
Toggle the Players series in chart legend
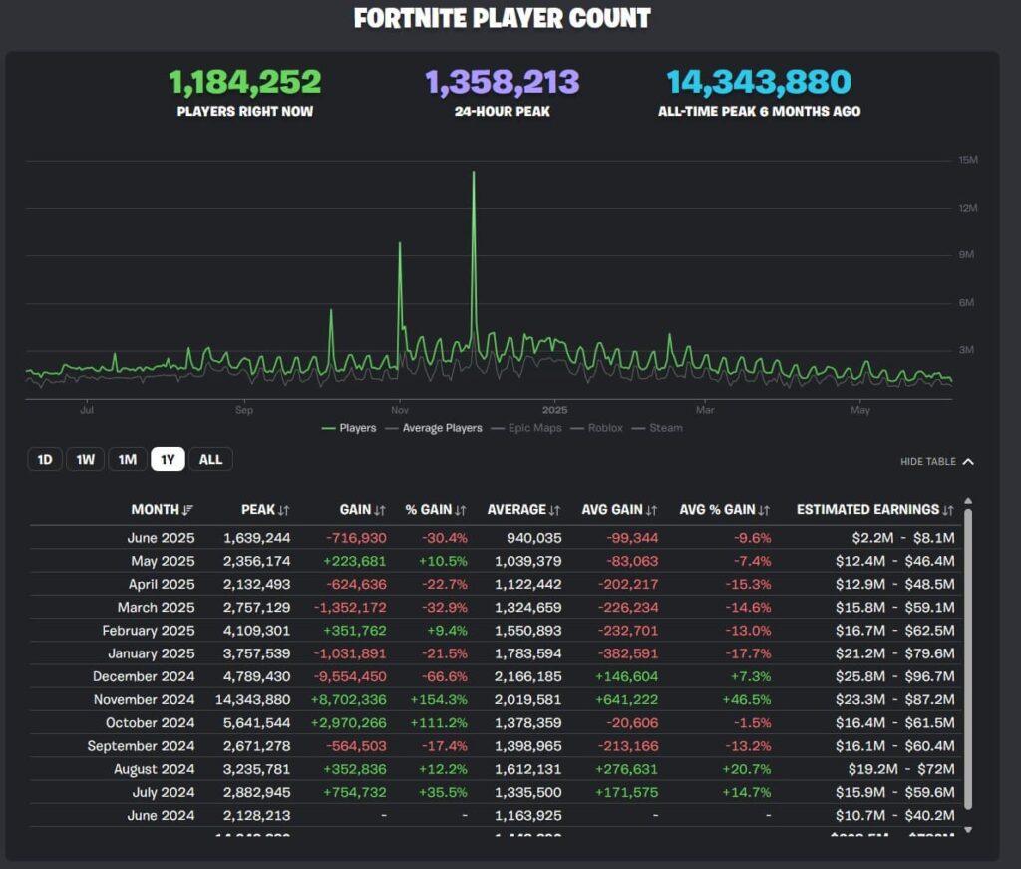pyautogui.click(x=349, y=428)
